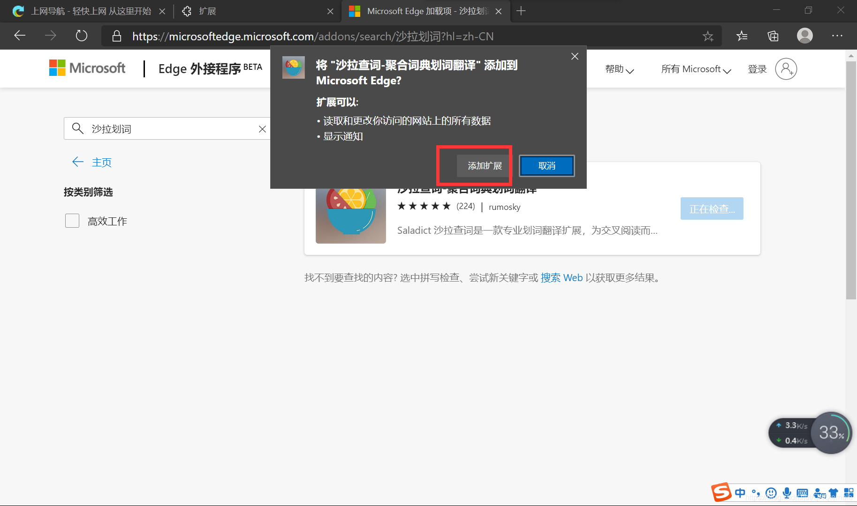Viewport: 857px width, 506px height.
Task: Clear the 沙拉划词 search box
Action: (262, 129)
